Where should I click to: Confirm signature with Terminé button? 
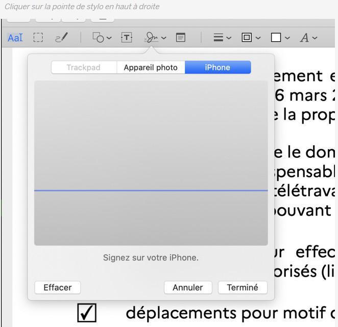[243, 287]
